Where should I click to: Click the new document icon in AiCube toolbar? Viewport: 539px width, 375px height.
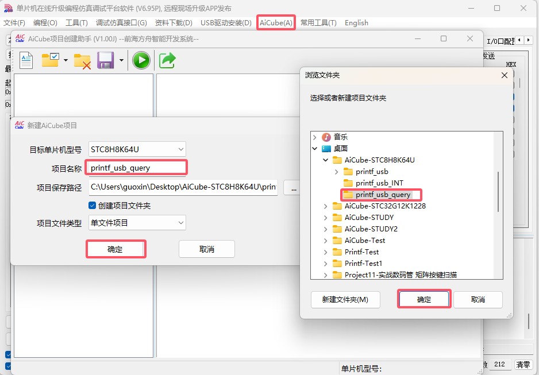pyautogui.click(x=26, y=60)
